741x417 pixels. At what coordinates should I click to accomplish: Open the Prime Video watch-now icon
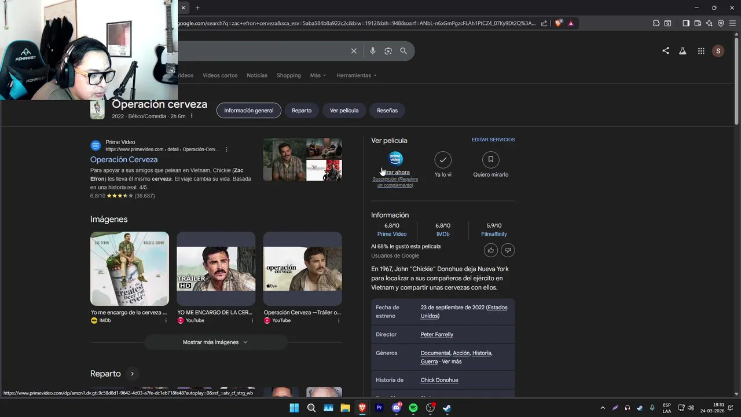coord(395,158)
